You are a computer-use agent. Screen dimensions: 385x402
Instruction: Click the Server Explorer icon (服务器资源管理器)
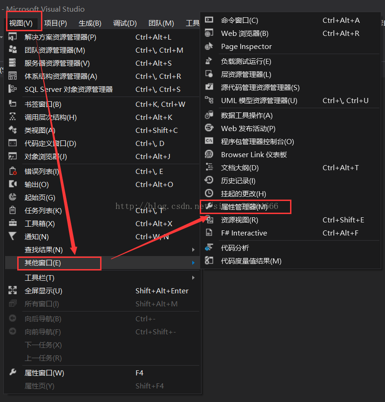coord(12,62)
